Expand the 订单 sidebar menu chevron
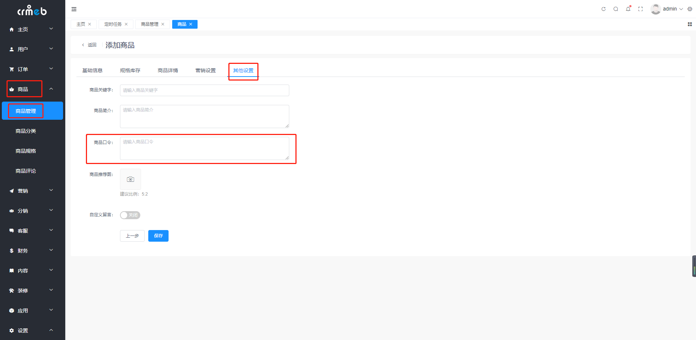 click(x=51, y=69)
